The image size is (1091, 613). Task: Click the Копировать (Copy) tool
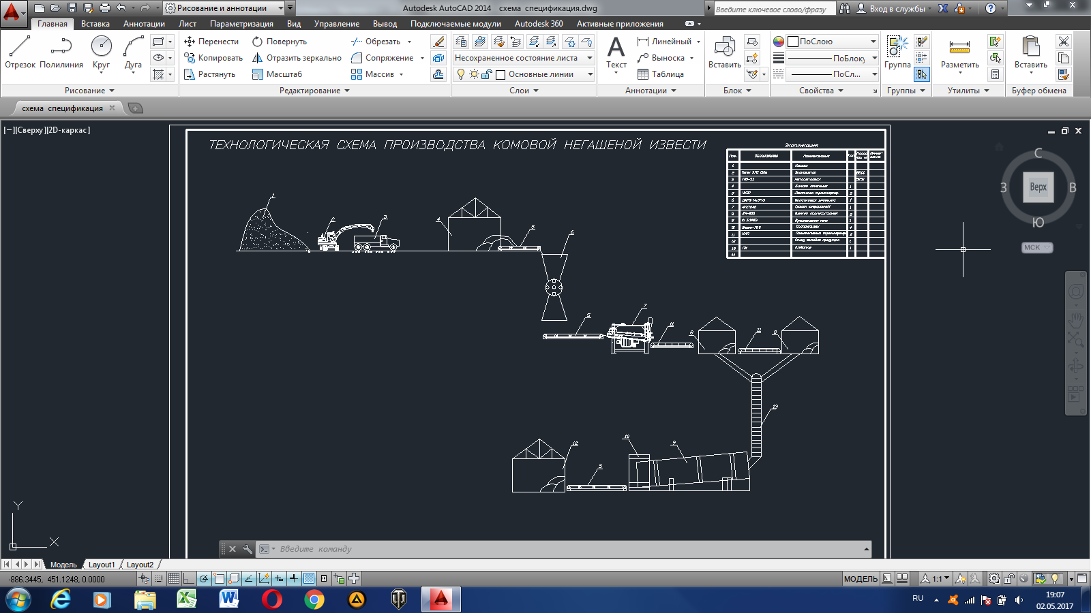pyautogui.click(x=213, y=58)
